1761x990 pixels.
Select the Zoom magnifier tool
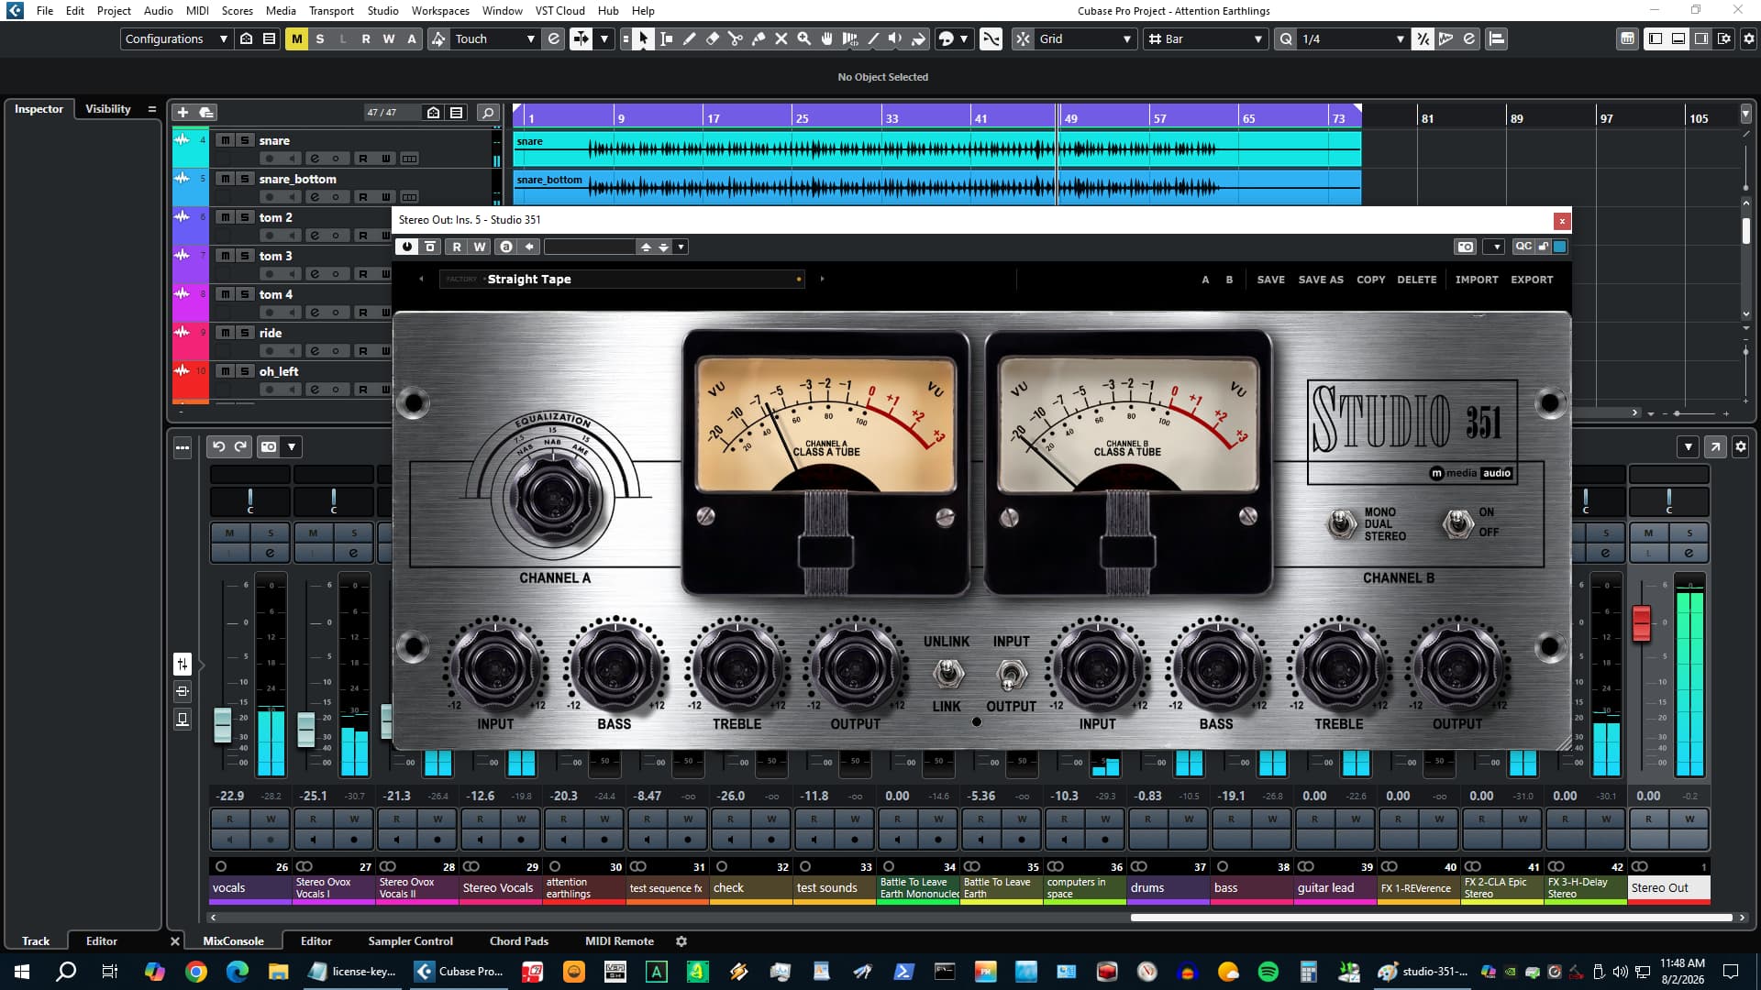(x=804, y=38)
